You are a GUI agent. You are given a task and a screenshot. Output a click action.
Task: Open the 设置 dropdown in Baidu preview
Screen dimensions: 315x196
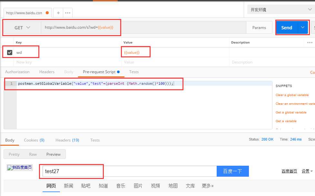[x=307, y=171]
